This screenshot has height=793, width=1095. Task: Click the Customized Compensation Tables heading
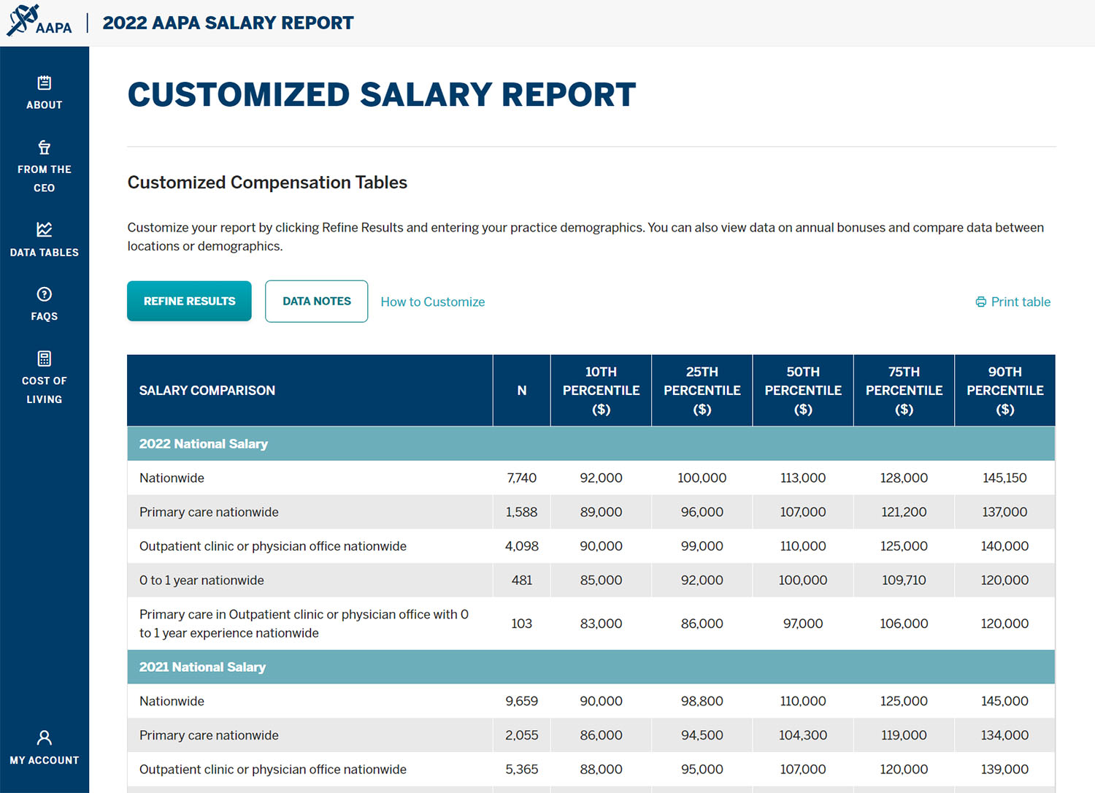tap(267, 183)
